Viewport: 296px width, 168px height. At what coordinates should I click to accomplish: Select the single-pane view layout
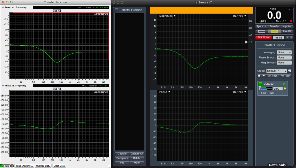click(x=261, y=31)
